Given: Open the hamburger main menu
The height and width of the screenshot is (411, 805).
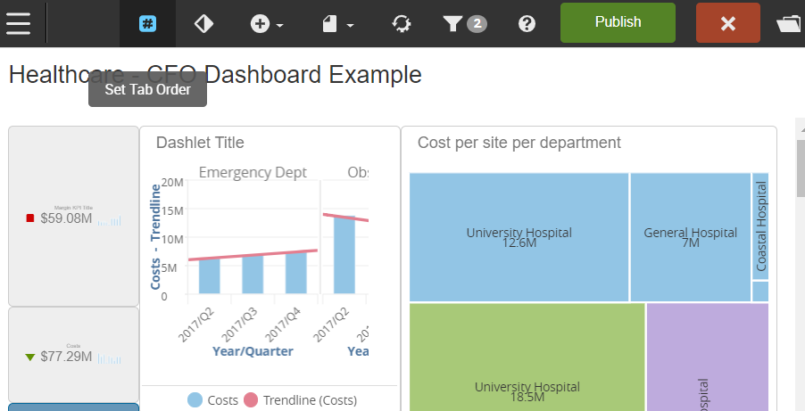Looking at the screenshot, I should point(19,23).
